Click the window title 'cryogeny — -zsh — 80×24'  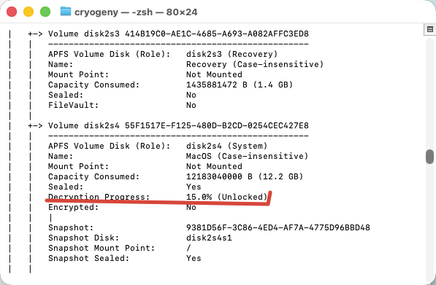136,12
